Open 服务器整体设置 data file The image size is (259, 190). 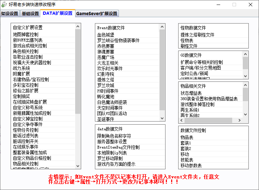pyautogui.click(x=112, y=142)
